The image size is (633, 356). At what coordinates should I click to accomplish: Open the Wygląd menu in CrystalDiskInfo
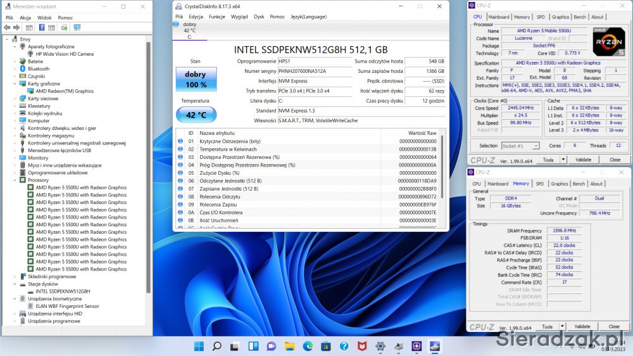(239, 16)
